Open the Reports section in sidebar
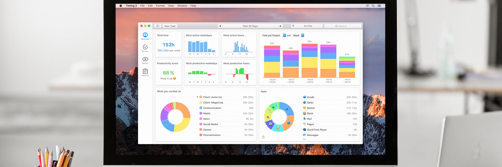This screenshot has width=502, height=167. [145, 73]
